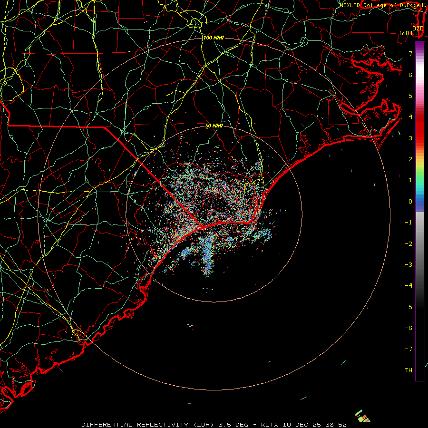Image resolution: width=428 pixels, height=428 pixels.
Task: Select the "DZD" product label above the scale
Action: click(418, 29)
